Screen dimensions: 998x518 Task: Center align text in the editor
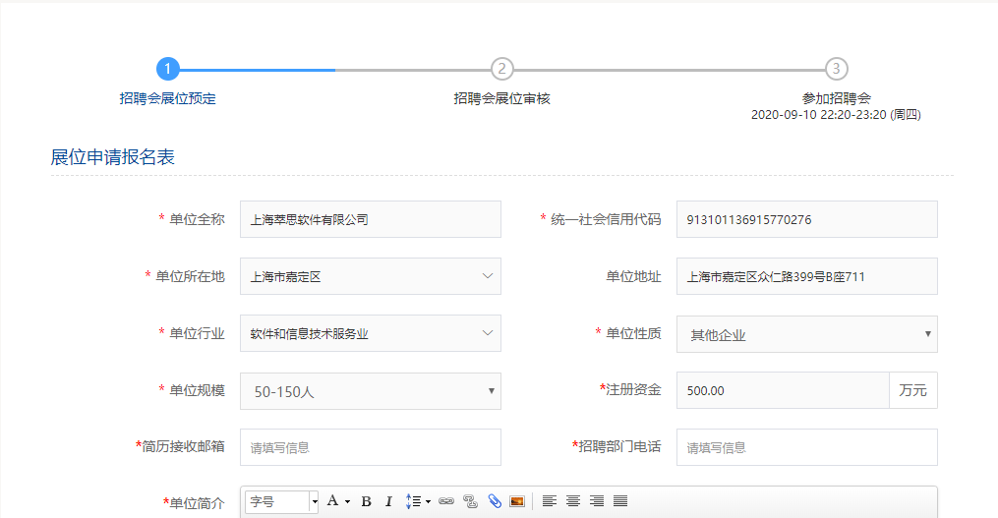tap(573, 501)
